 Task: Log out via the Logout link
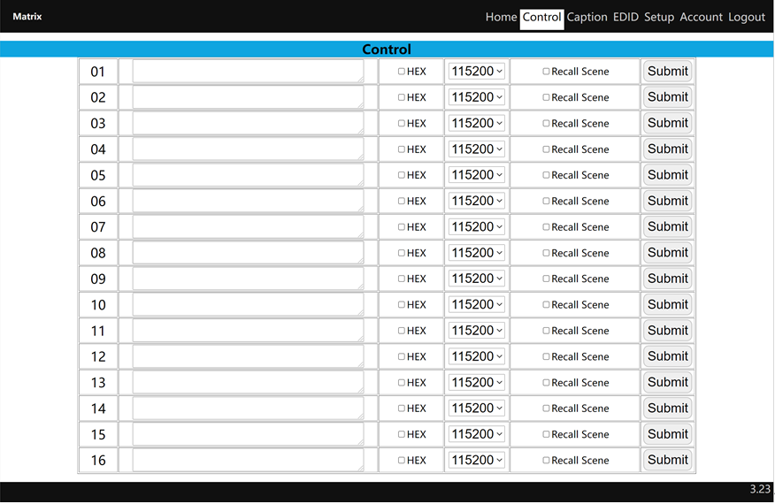pos(747,18)
